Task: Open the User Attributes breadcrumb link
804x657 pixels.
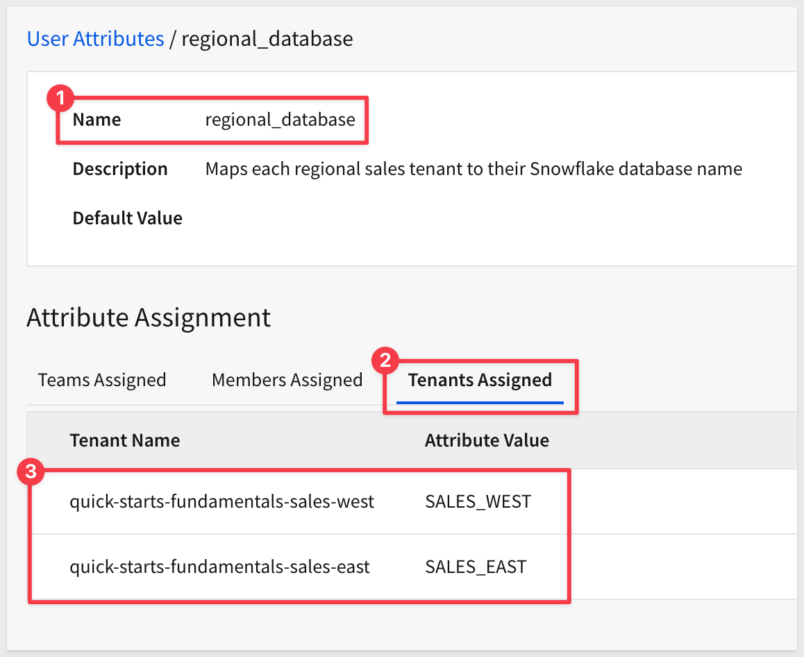Action: point(95,39)
